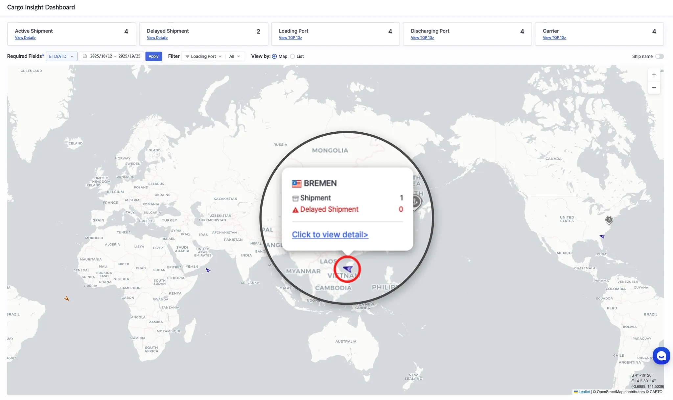Toggle the Ship name switch
This screenshot has height=400, width=673.
(x=659, y=56)
